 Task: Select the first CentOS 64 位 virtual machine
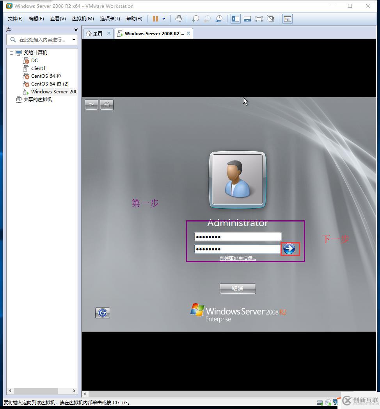point(46,76)
